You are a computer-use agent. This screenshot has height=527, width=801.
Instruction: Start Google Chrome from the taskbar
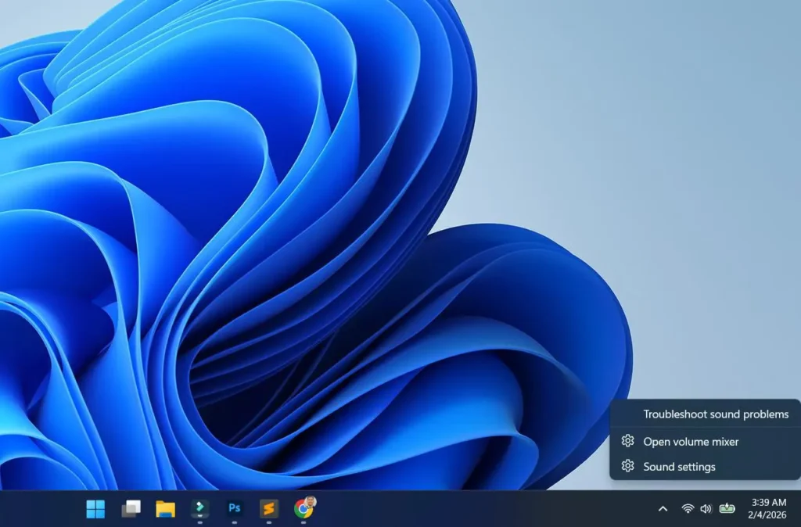tap(301, 508)
